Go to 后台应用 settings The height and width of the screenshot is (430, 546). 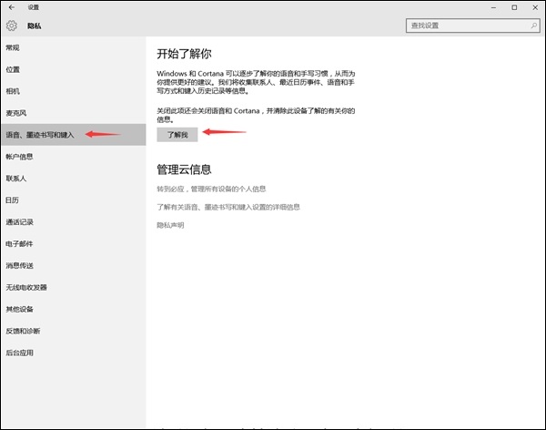click(x=19, y=353)
